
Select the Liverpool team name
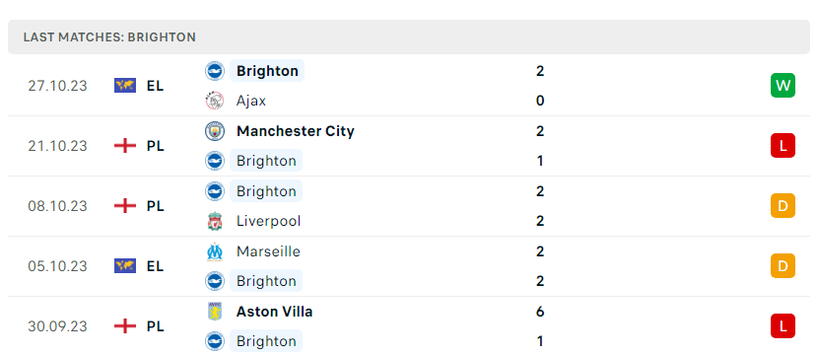tap(269, 221)
